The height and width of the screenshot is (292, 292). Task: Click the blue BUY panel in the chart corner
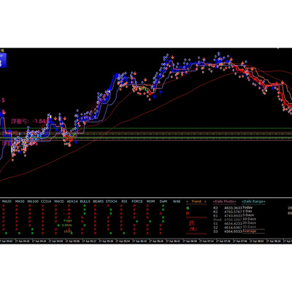click(x=3, y=60)
